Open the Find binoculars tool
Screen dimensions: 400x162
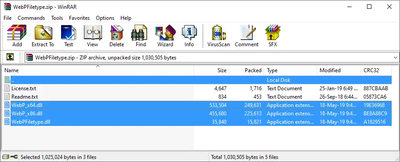tap(141, 36)
